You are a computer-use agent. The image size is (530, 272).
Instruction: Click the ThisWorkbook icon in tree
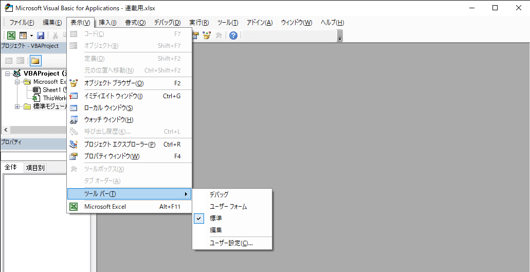(x=36, y=98)
